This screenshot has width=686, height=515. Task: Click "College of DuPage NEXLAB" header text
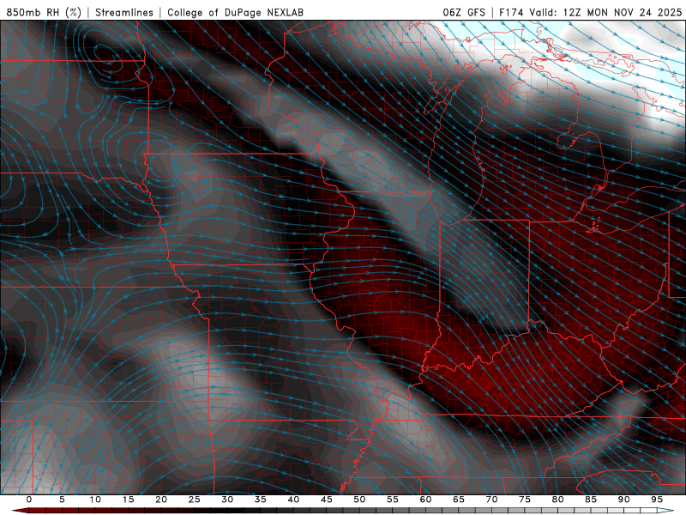tap(235, 12)
